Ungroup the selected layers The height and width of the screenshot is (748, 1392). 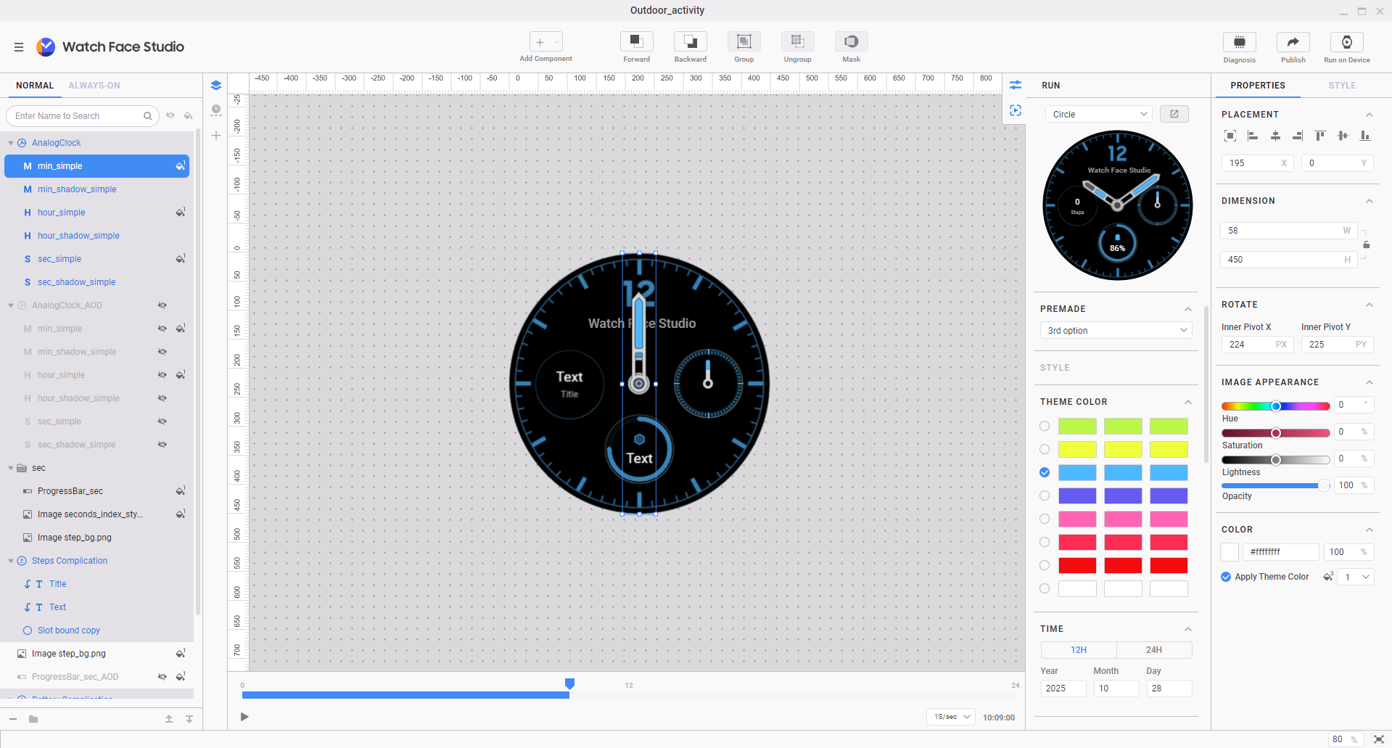[797, 41]
